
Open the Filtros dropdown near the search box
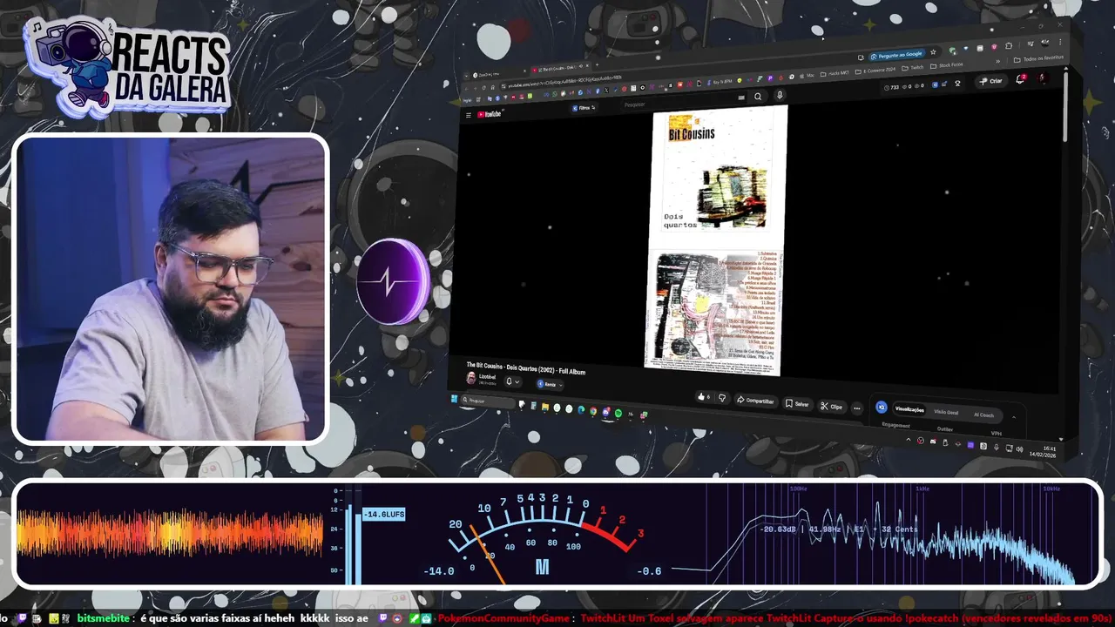[584, 108]
